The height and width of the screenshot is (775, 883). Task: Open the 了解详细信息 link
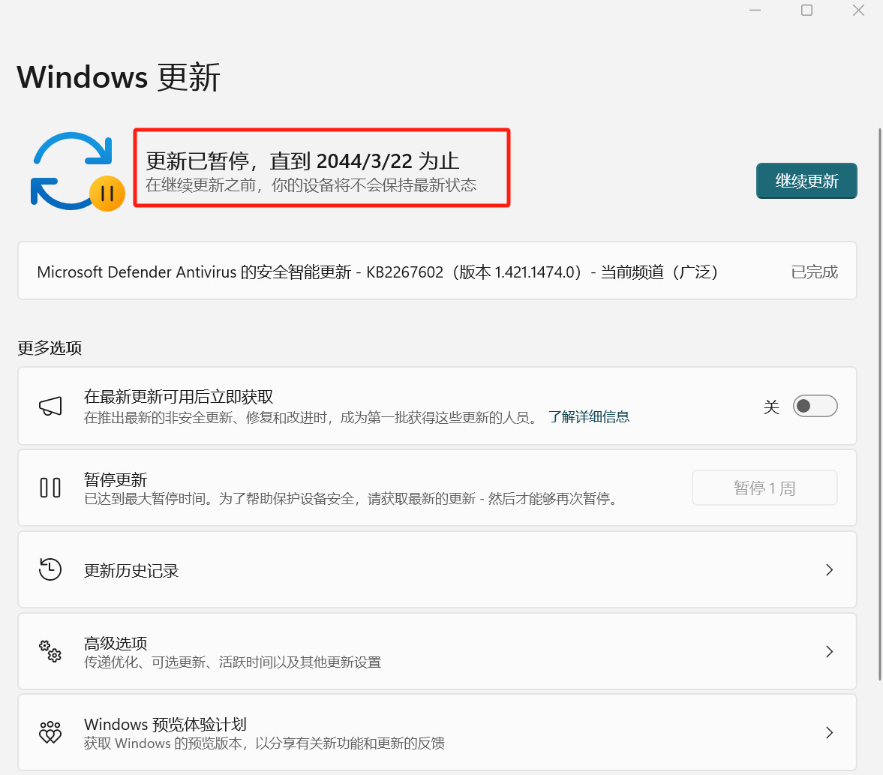(x=588, y=417)
